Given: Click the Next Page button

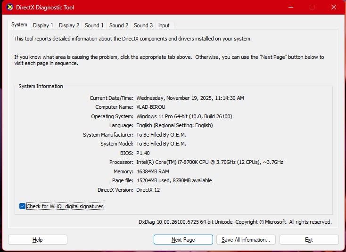Looking at the screenshot, I should click(183, 240).
